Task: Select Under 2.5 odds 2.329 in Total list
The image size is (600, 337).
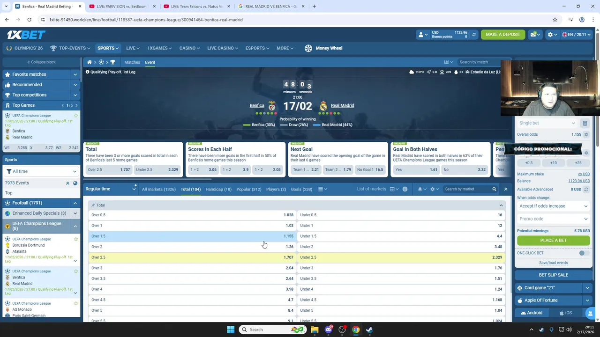Action: point(401,257)
